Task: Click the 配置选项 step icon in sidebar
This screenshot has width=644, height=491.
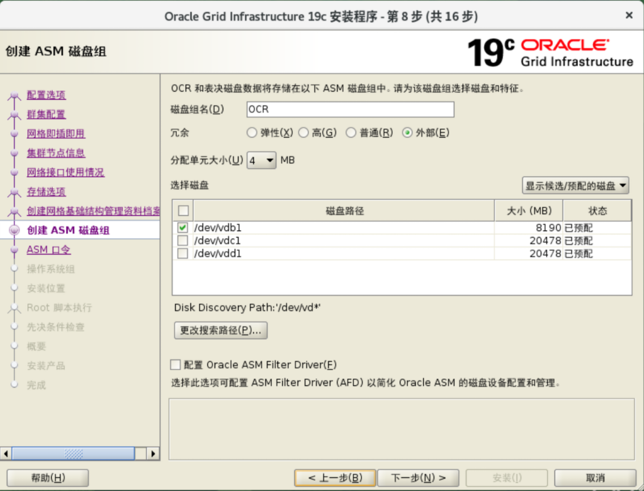Action: coord(14,95)
